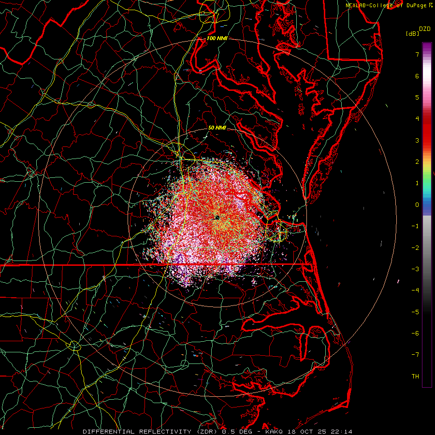Pick the green band of color bar
This screenshot has height=435, width=435.
pos(427,177)
